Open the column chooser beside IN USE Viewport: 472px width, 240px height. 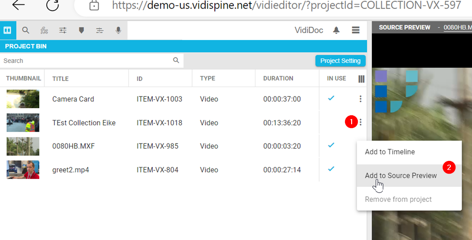click(x=362, y=79)
